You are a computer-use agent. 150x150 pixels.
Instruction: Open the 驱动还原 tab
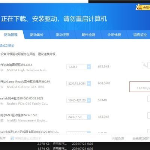(x=63, y=35)
